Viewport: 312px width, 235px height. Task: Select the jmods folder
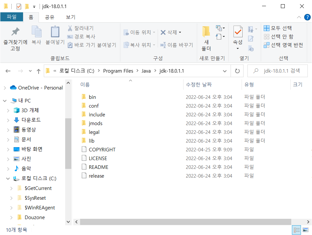tap(95, 123)
